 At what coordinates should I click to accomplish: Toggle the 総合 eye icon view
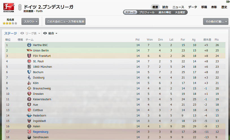[45, 33]
